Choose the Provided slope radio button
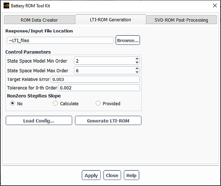 click(x=98, y=103)
